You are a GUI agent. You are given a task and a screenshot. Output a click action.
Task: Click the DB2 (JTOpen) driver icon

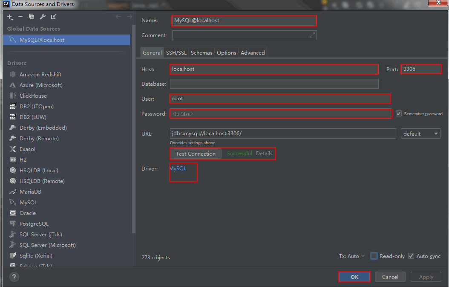click(13, 106)
